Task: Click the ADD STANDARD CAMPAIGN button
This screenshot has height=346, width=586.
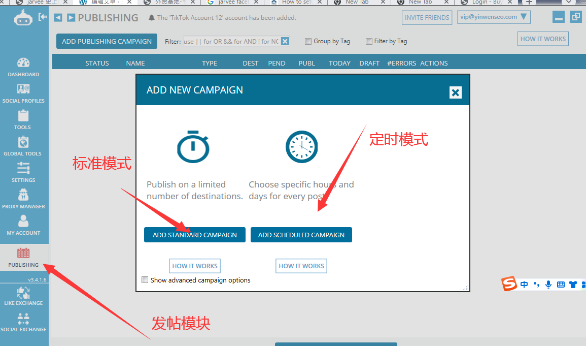Action: tap(194, 235)
